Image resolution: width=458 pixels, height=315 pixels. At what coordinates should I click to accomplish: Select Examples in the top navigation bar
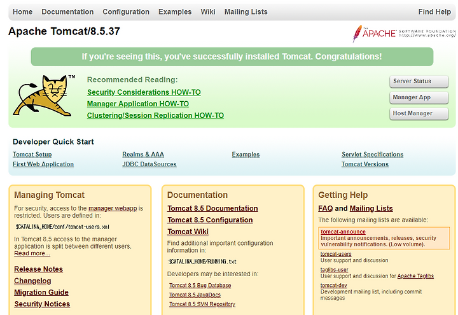(x=175, y=11)
